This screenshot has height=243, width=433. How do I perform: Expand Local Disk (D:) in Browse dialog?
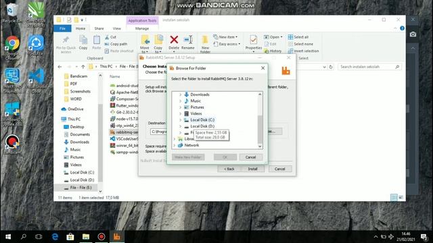pos(181,126)
